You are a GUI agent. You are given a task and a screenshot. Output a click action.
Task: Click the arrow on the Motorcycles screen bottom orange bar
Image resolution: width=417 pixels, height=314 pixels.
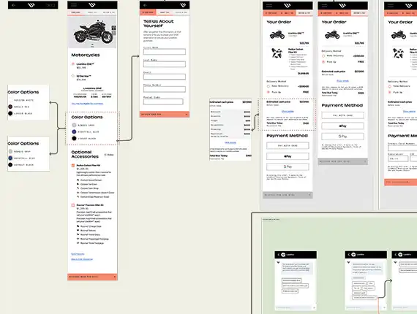pos(115,277)
